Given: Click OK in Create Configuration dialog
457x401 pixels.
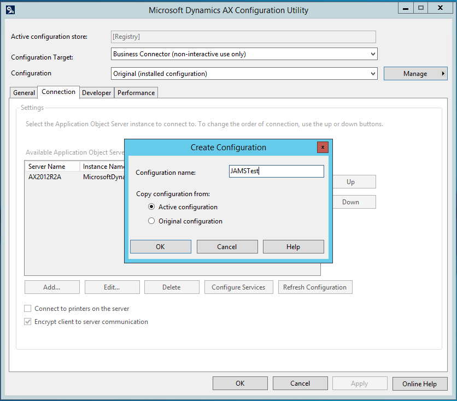Looking at the screenshot, I should point(160,247).
